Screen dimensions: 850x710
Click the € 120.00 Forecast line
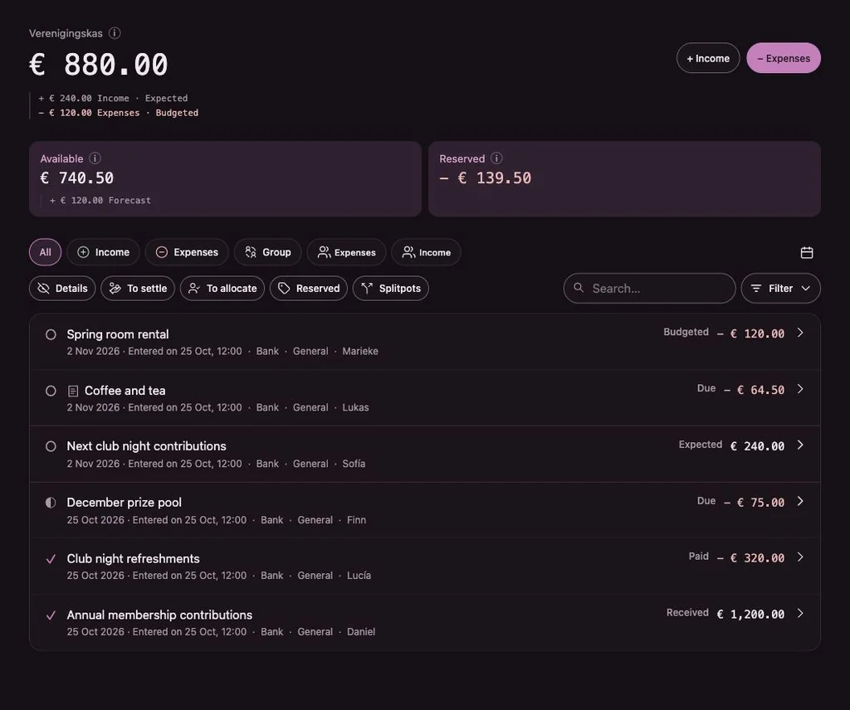[x=100, y=201]
